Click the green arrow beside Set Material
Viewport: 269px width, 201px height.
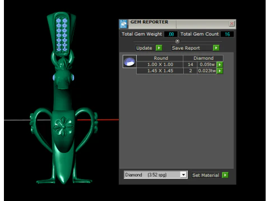(x=225, y=175)
